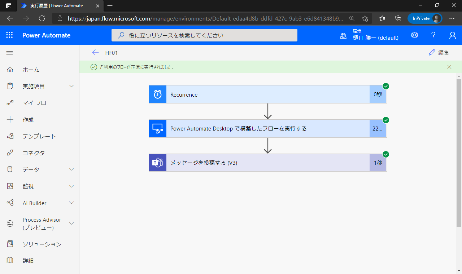Click the Process Advisor icon

10,224
